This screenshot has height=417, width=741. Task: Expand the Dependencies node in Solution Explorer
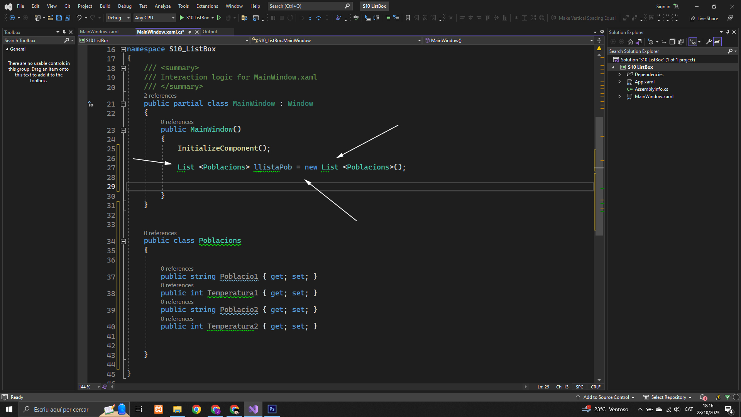(x=620, y=75)
